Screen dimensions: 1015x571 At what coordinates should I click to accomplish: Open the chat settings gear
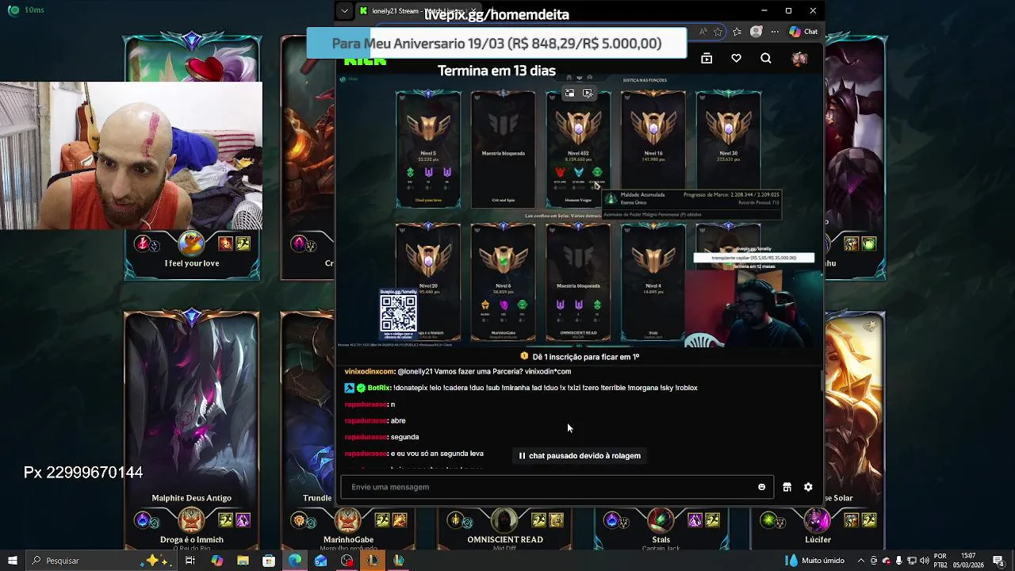[808, 487]
